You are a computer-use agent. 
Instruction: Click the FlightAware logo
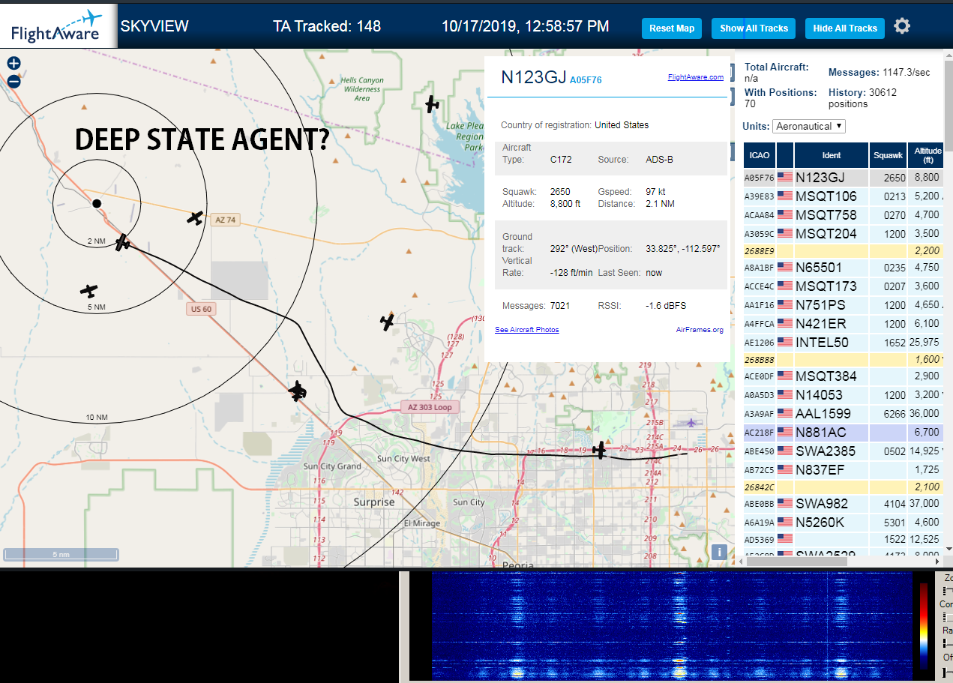57,26
